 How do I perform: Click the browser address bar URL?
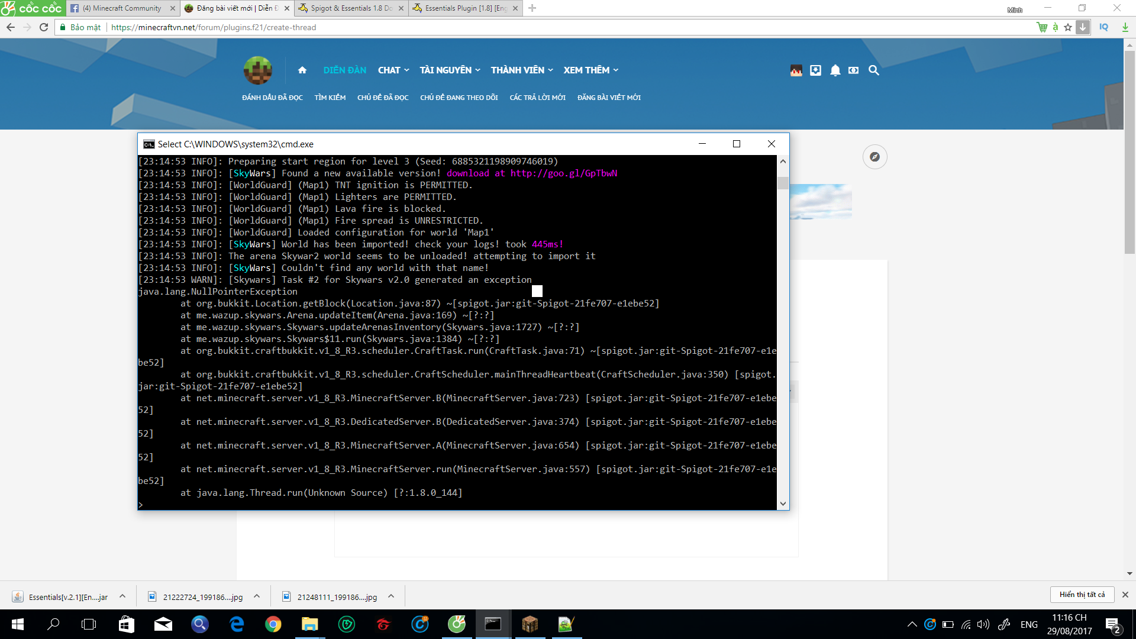214,27
